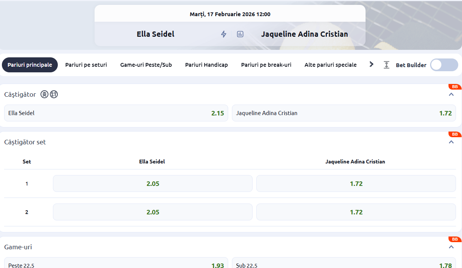Open the Pariuri Handicap tab

pyautogui.click(x=206, y=65)
